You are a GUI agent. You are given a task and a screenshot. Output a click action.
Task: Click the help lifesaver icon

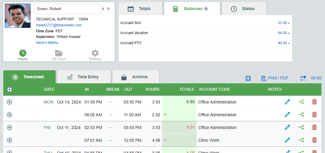[248, 78]
